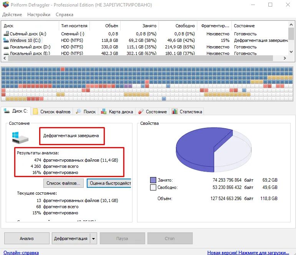296x255 pixels.
Task: Minimize the Defraggler window
Action: coord(253,5)
